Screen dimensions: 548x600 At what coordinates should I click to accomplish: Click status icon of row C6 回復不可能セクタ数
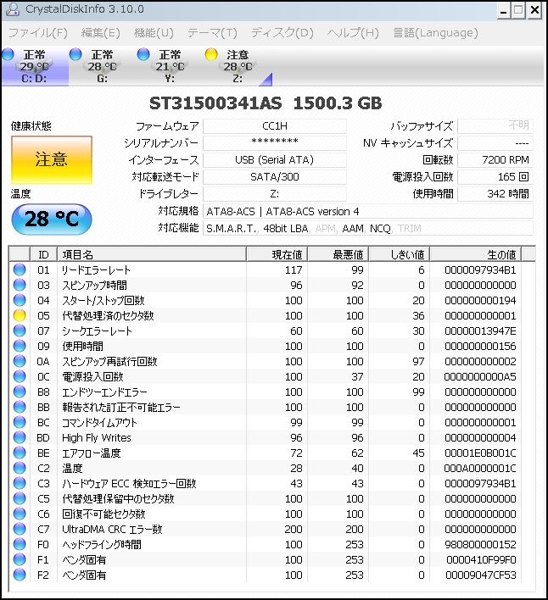tap(20, 514)
